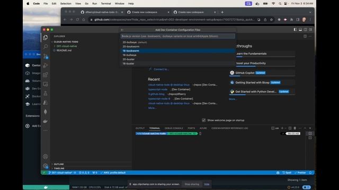Open the Search view in activity bar
This screenshot has height=190, width=339.
[46, 46]
